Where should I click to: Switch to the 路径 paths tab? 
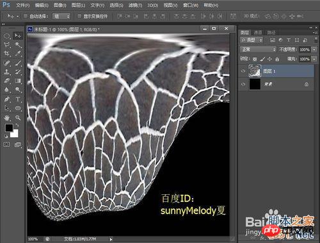coord(271,33)
